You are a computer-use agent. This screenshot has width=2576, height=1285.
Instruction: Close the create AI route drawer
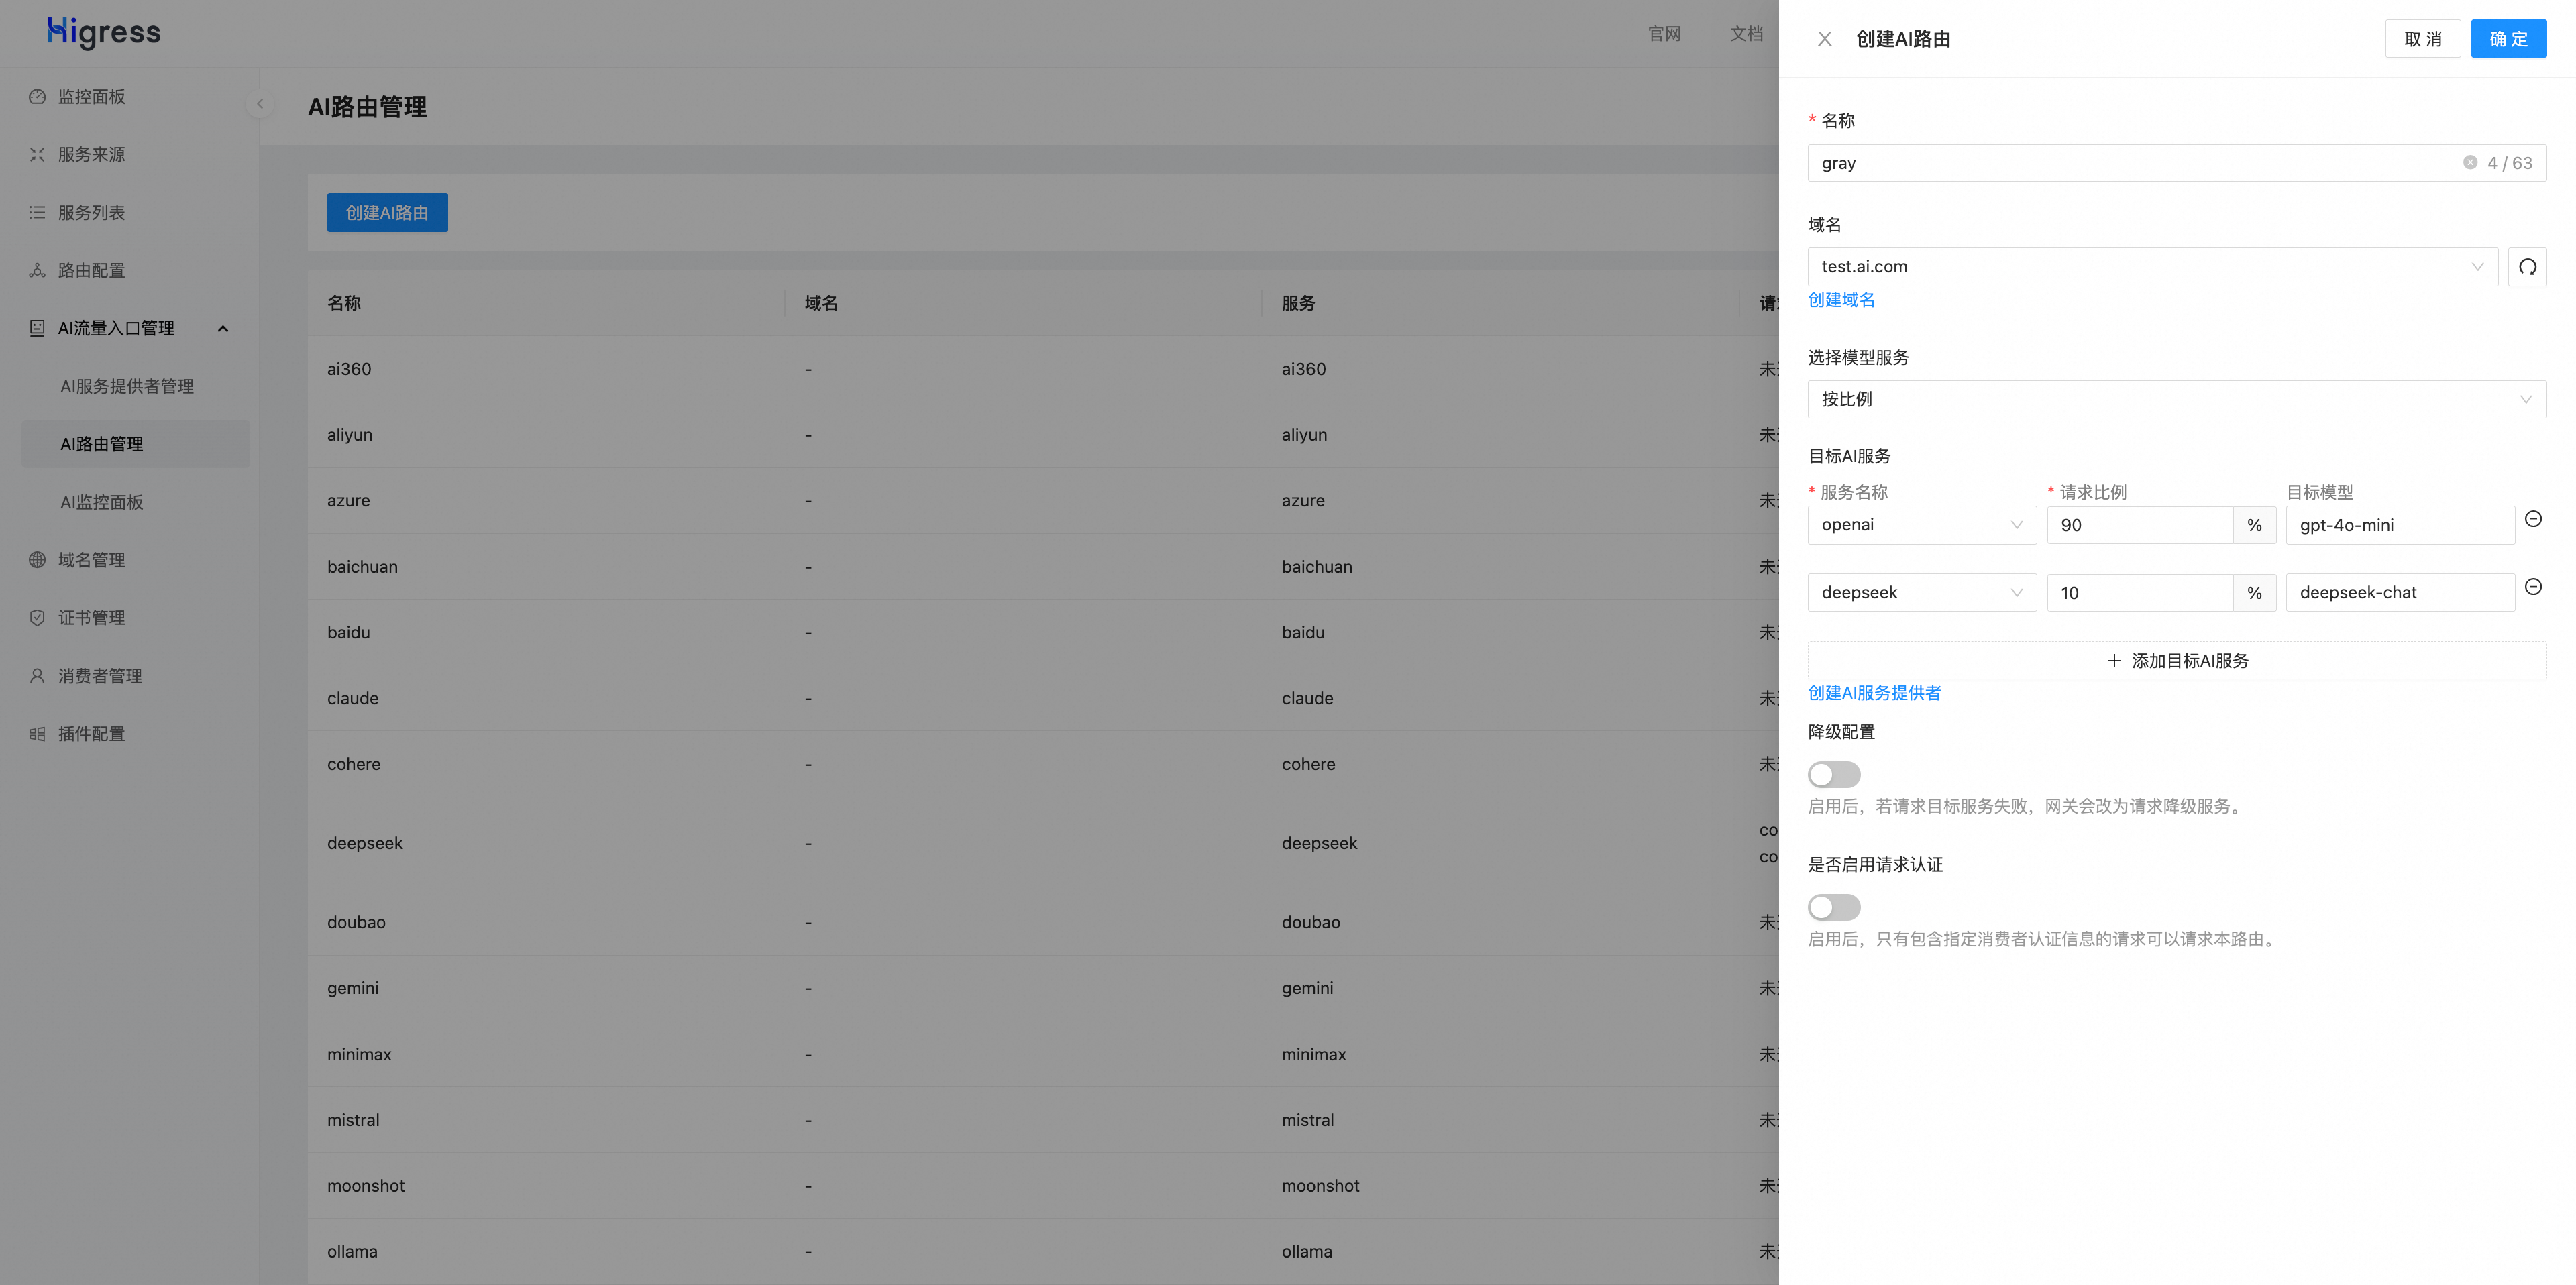click(x=1824, y=39)
